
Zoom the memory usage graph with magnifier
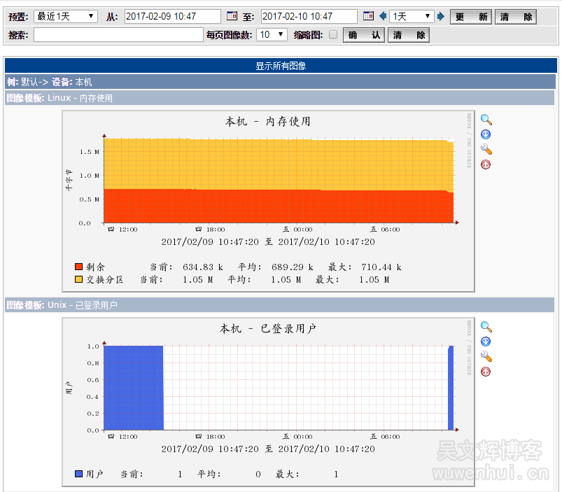(486, 120)
